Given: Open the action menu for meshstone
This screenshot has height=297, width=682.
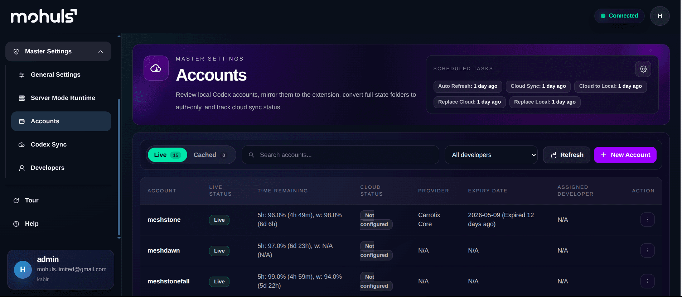Looking at the screenshot, I should click(x=647, y=220).
